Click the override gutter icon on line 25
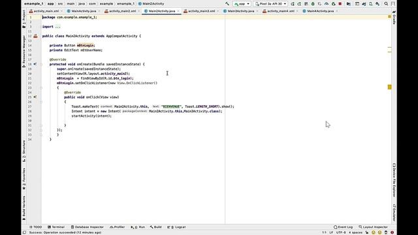 coord(35,97)
